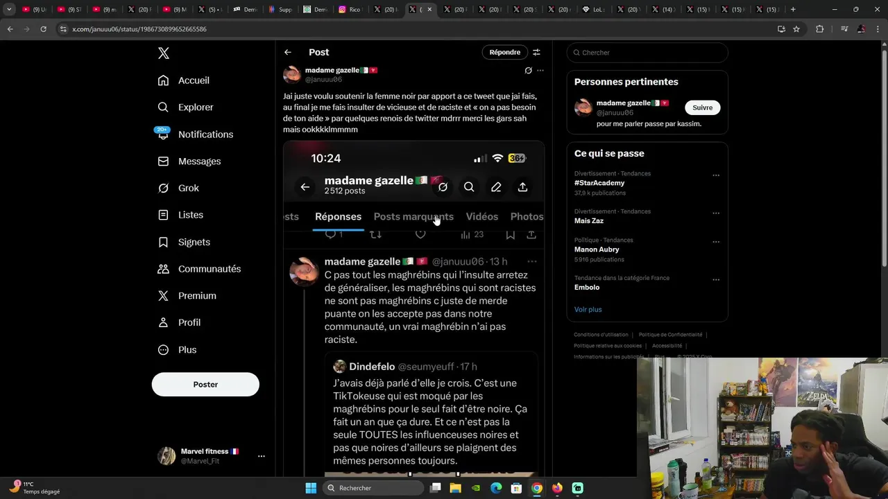
Task: Bookmark page with star icon
Action: (x=796, y=29)
